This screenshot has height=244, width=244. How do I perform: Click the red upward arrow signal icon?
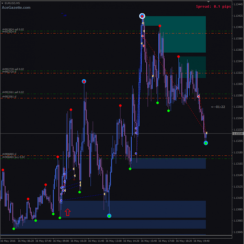pyautogui.click(x=68, y=212)
